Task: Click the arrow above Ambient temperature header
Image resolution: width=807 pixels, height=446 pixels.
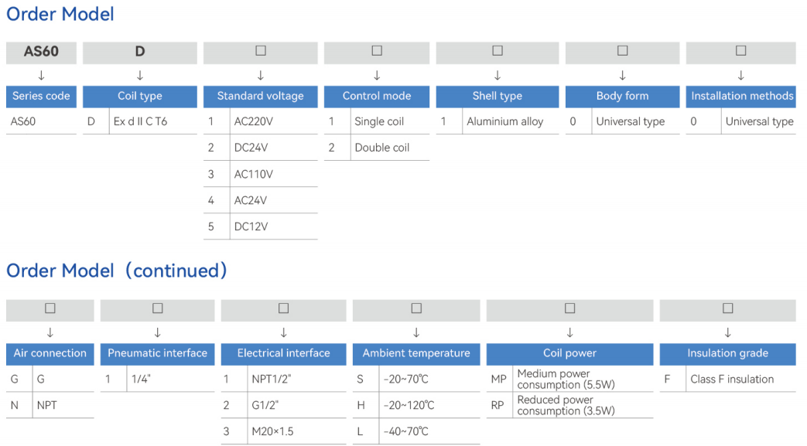Action: 416,333
